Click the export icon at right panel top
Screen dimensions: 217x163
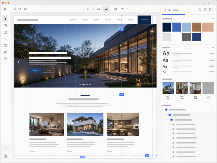pyautogui.click(x=210, y=10)
